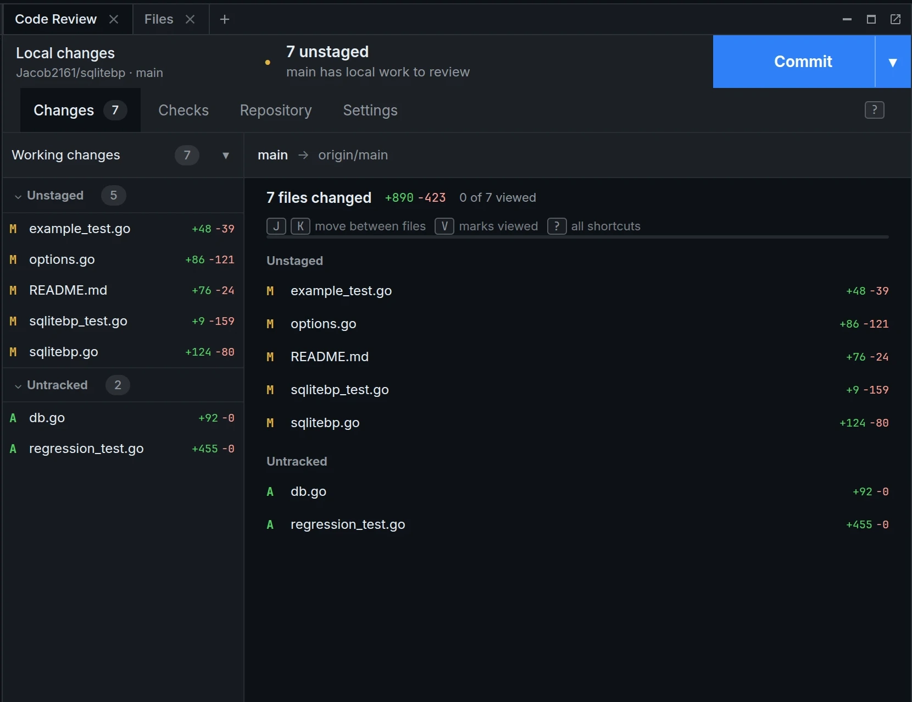Viewport: 912px width, 702px height.
Task: Open example_test.go in the main file summary
Action: [x=577, y=291]
